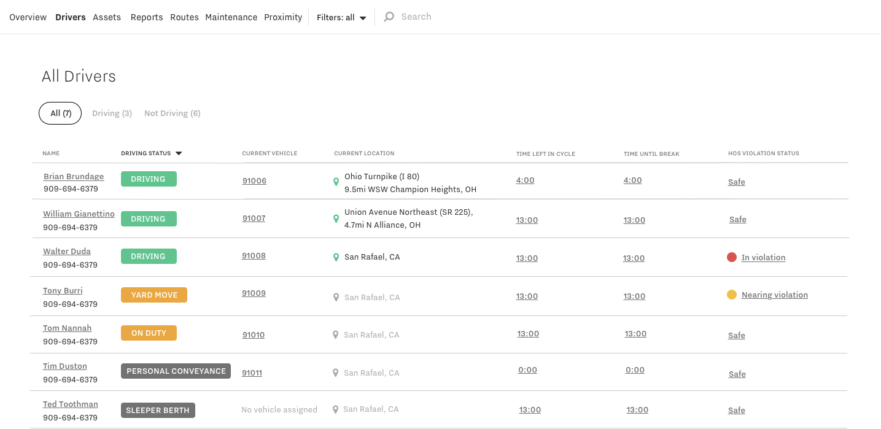Click the YARD MOVE status badge

point(154,295)
